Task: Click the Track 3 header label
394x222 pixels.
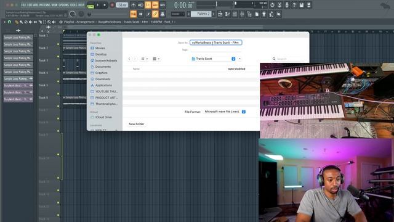Action: point(43,60)
